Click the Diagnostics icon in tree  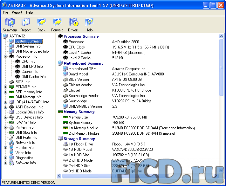pyautogui.click(x=11, y=158)
